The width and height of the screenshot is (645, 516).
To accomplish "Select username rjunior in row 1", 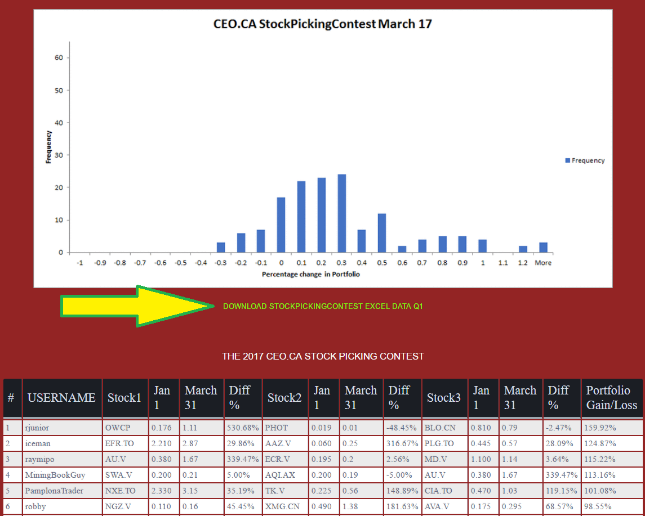I will click(62, 428).
